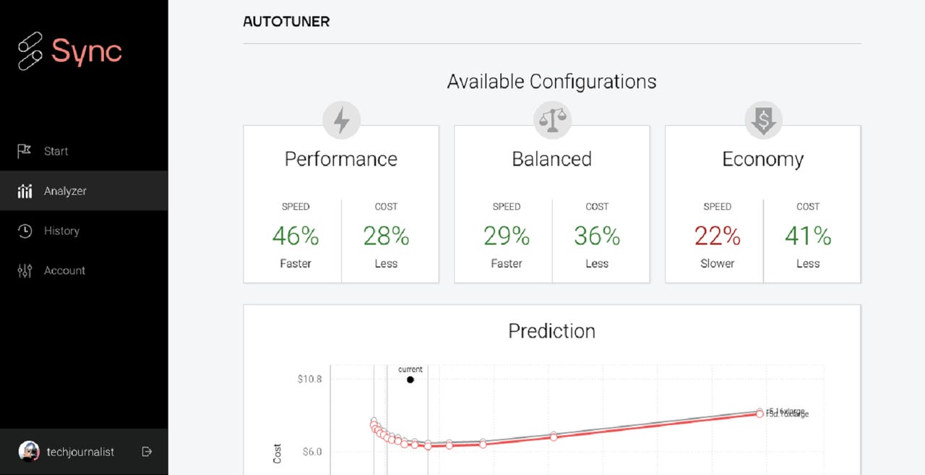Screen dimensions: 925x475
Task: Click the rightmost r5.16xlarge chart point
Action: (x=760, y=413)
